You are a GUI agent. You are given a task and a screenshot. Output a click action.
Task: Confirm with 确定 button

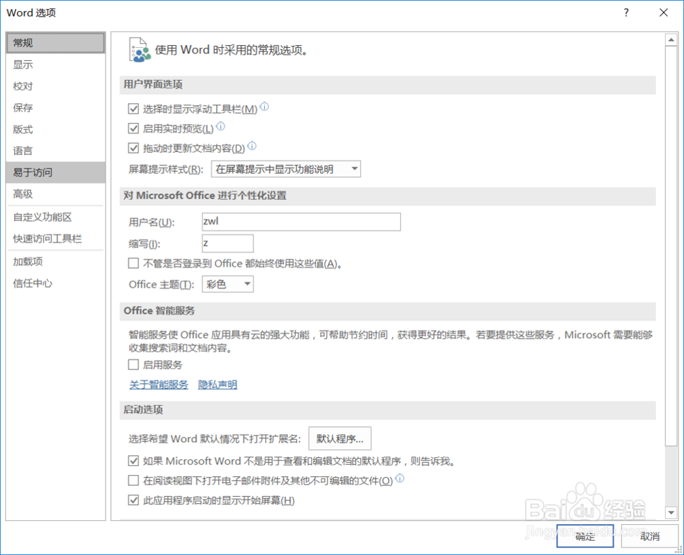coord(585,537)
